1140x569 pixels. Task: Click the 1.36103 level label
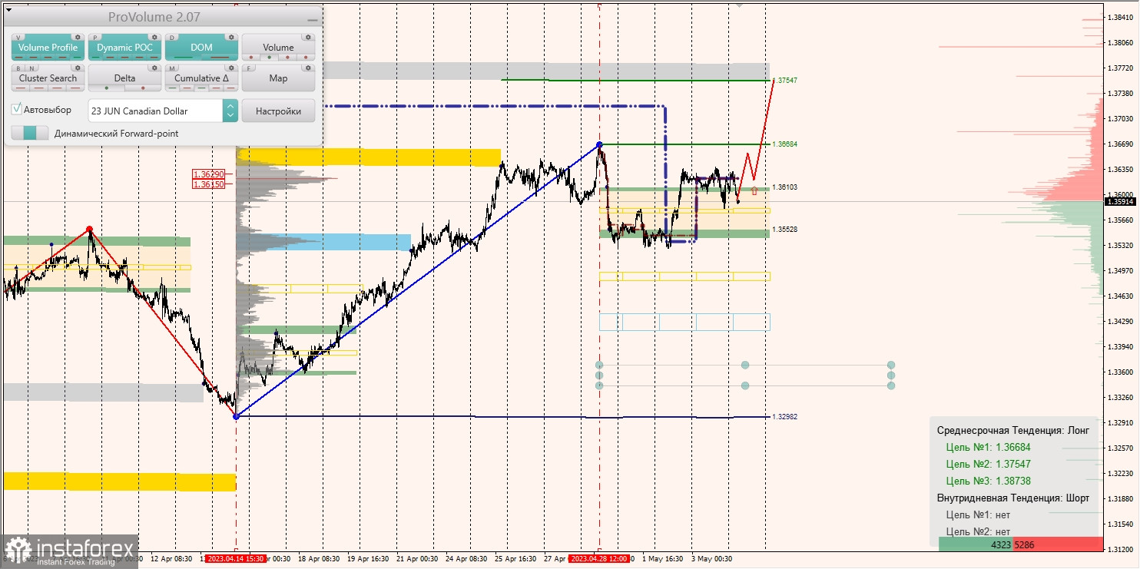(x=785, y=187)
